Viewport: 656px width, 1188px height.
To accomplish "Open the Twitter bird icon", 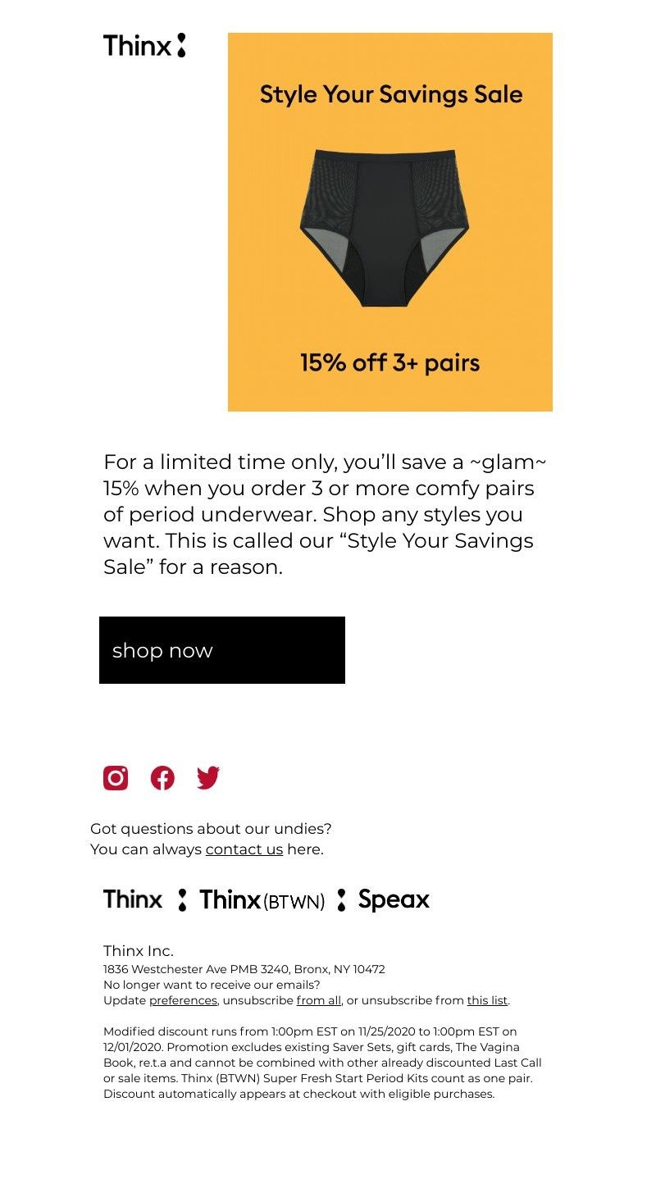I will tap(208, 778).
